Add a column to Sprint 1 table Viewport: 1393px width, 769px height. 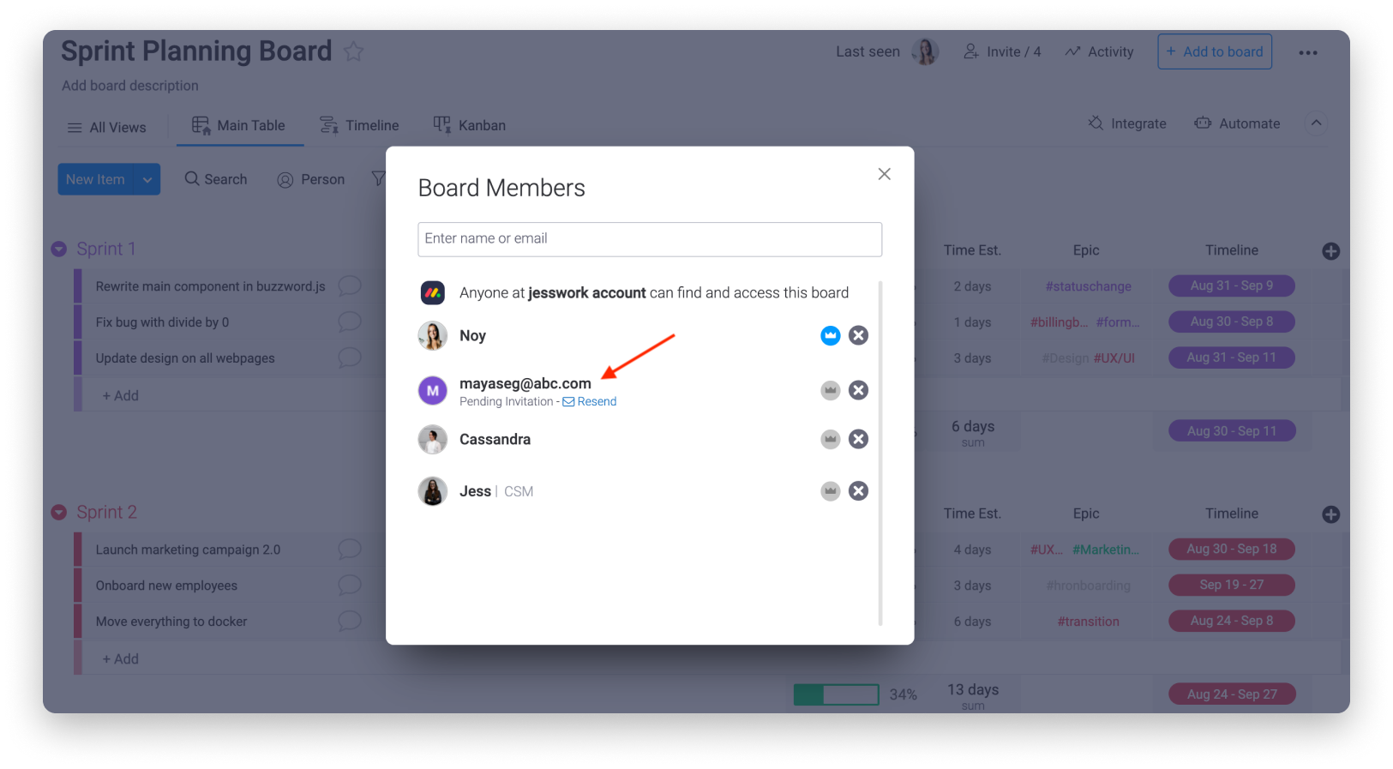tap(1330, 251)
